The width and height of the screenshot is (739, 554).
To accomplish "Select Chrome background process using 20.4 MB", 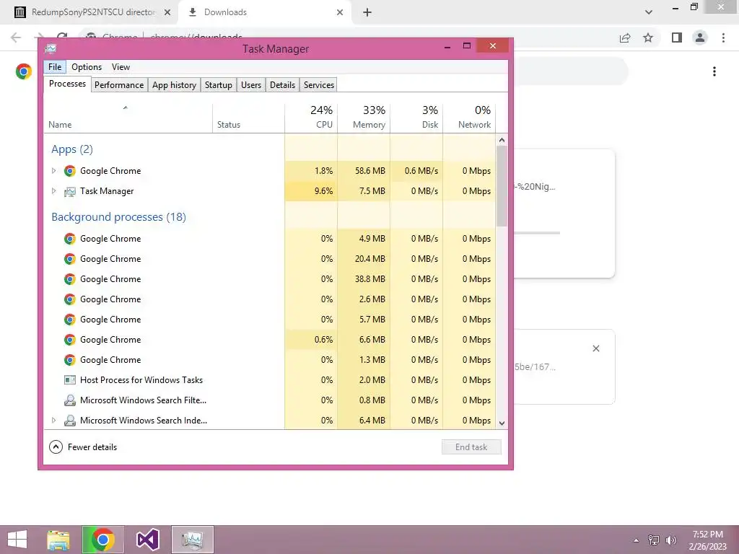I will pyautogui.click(x=269, y=259).
